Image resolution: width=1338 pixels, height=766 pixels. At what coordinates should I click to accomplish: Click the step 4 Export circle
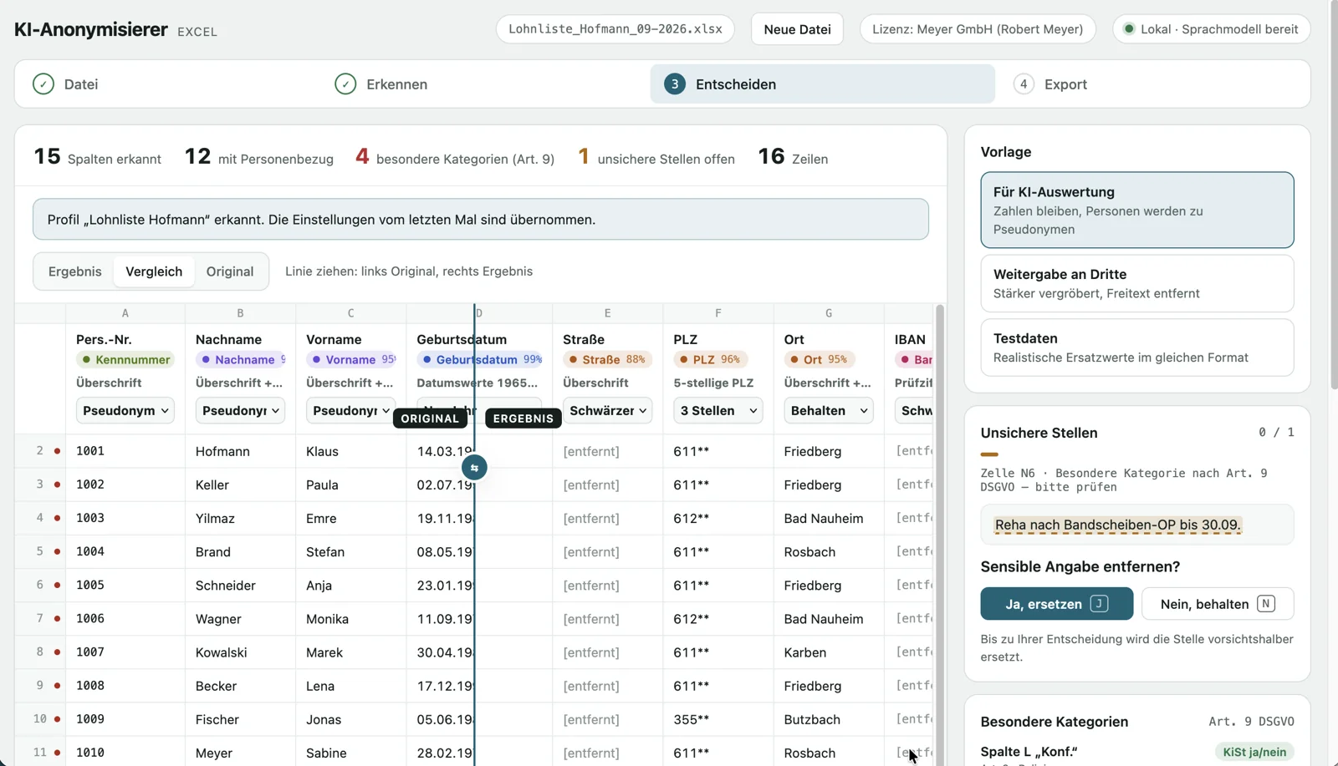coord(1024,84)
